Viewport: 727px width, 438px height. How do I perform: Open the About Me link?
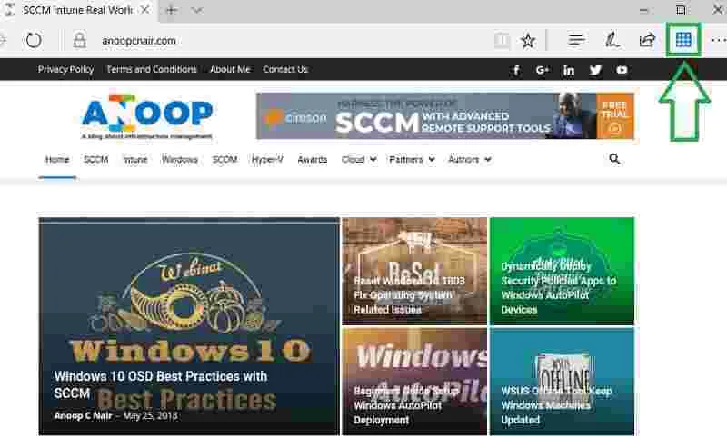tap(230, 70)
